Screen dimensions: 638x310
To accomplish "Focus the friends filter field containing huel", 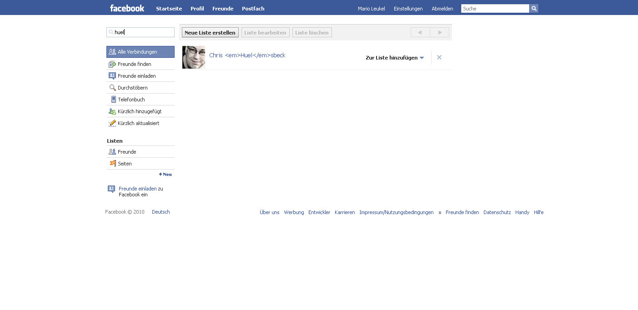I will 141,32.
